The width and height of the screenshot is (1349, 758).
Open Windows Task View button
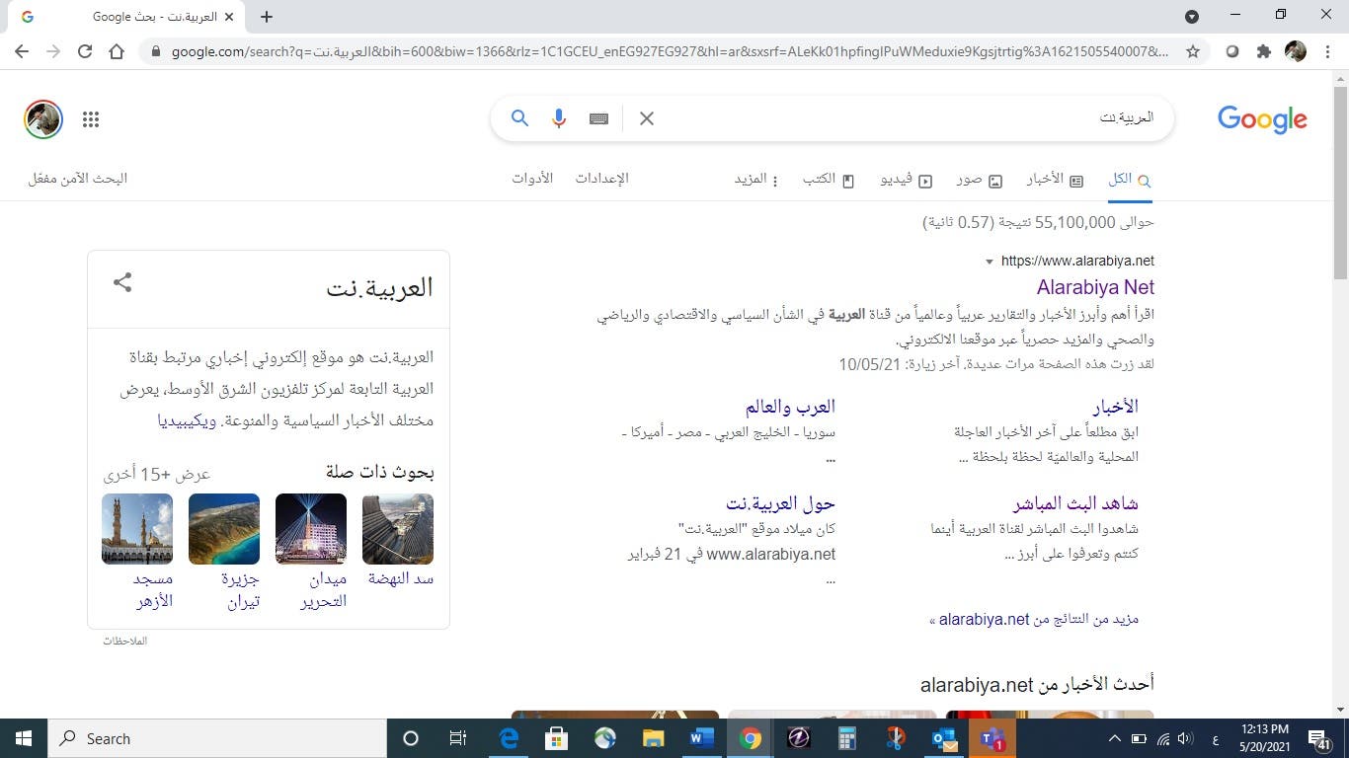(458, 738)
